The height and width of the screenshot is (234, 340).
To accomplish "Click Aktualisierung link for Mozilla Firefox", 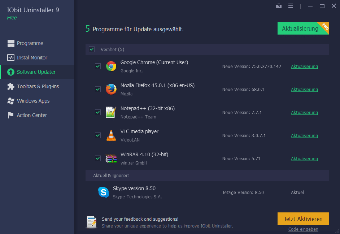I will 304,90.
